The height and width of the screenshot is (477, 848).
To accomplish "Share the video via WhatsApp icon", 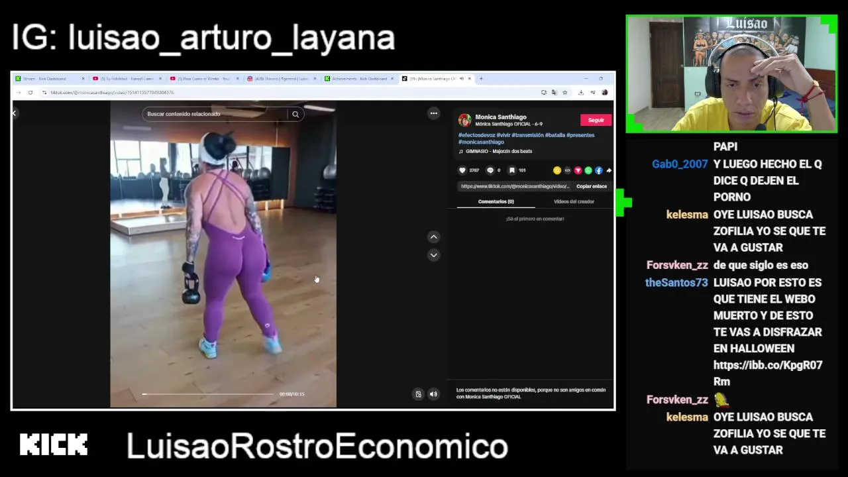I will [588, 170].
